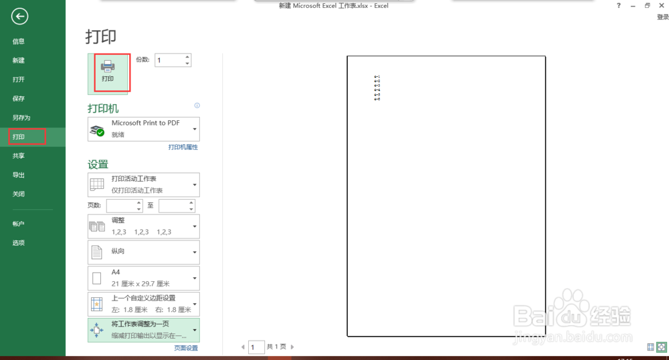Decrease copies with the down arrow
Image resolution: width=669 pixels, height=360 pixels.
tap(187, 63)
